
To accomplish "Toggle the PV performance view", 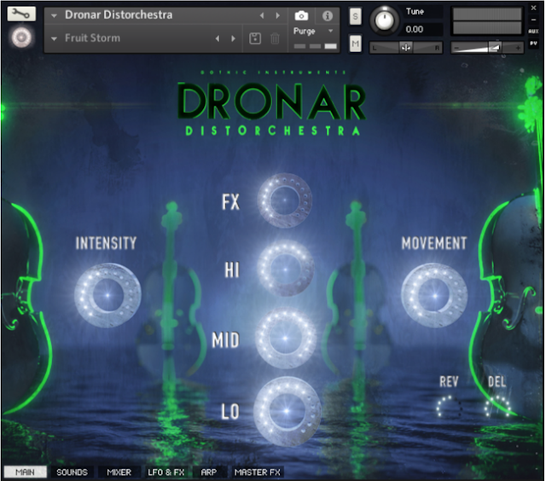I will (533, 43).
